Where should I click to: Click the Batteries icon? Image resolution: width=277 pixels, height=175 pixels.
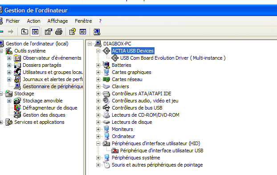pyautogui.click(x=106, y=65)
